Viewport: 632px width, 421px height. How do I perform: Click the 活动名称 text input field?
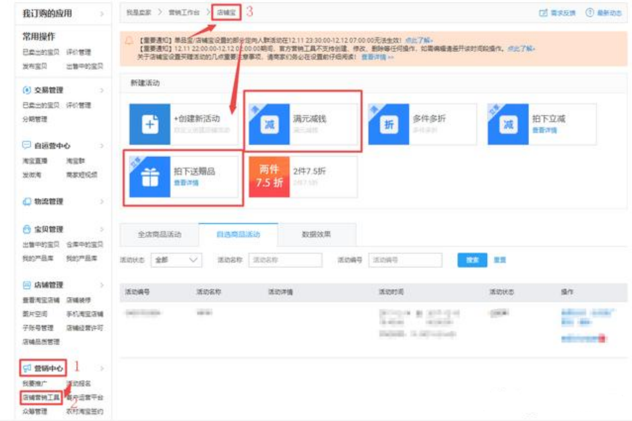(285, 260)
